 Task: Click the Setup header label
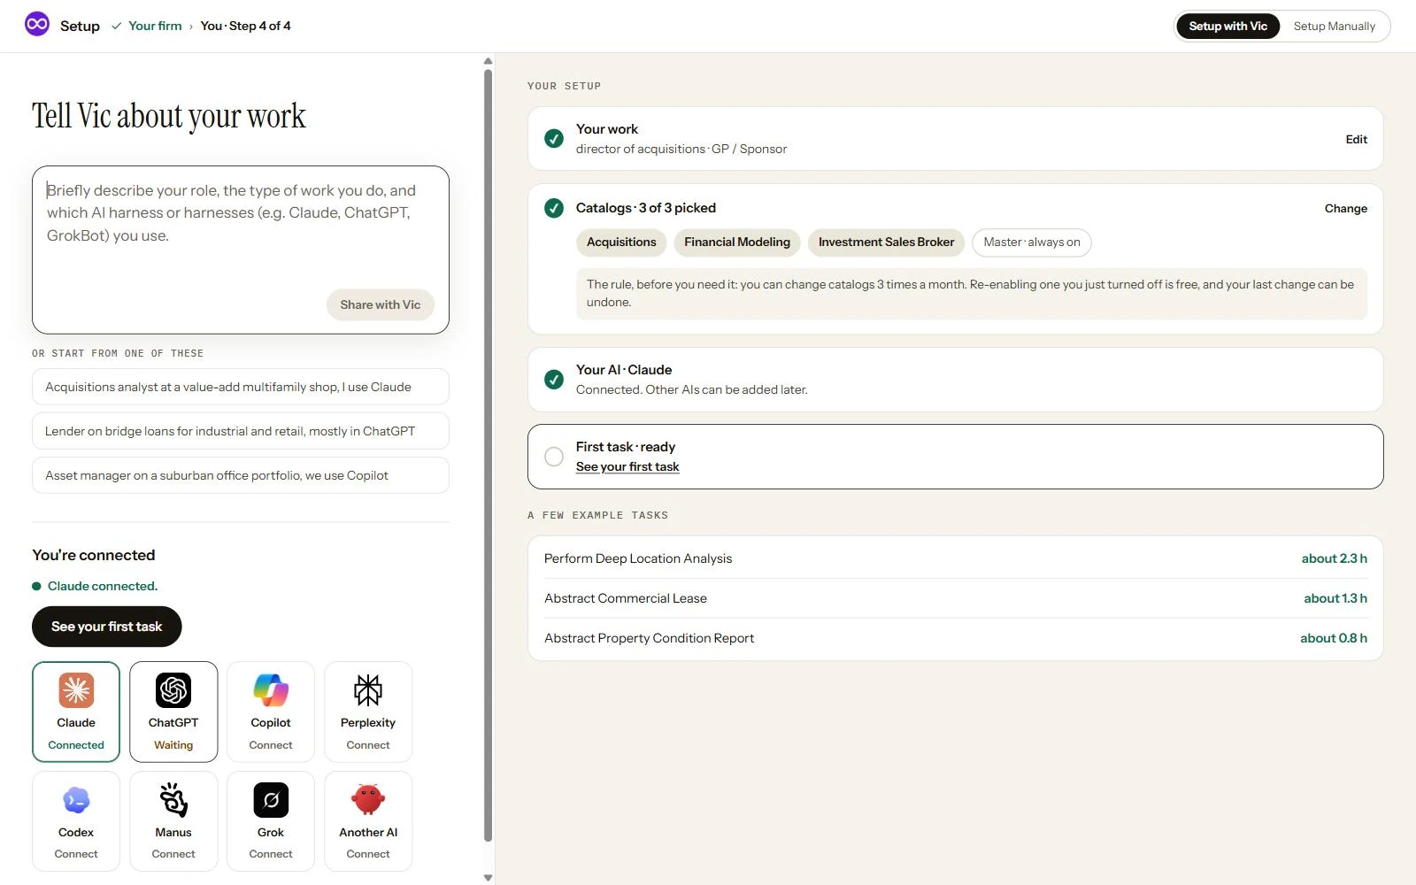(80, 26)
